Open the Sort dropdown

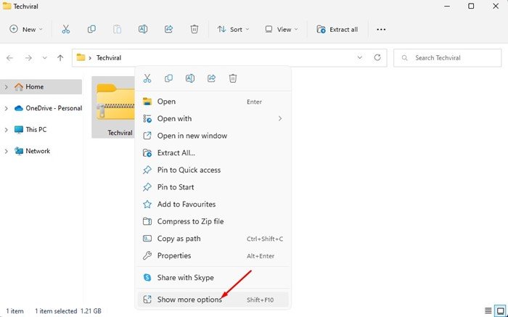(x=233, y=30)
